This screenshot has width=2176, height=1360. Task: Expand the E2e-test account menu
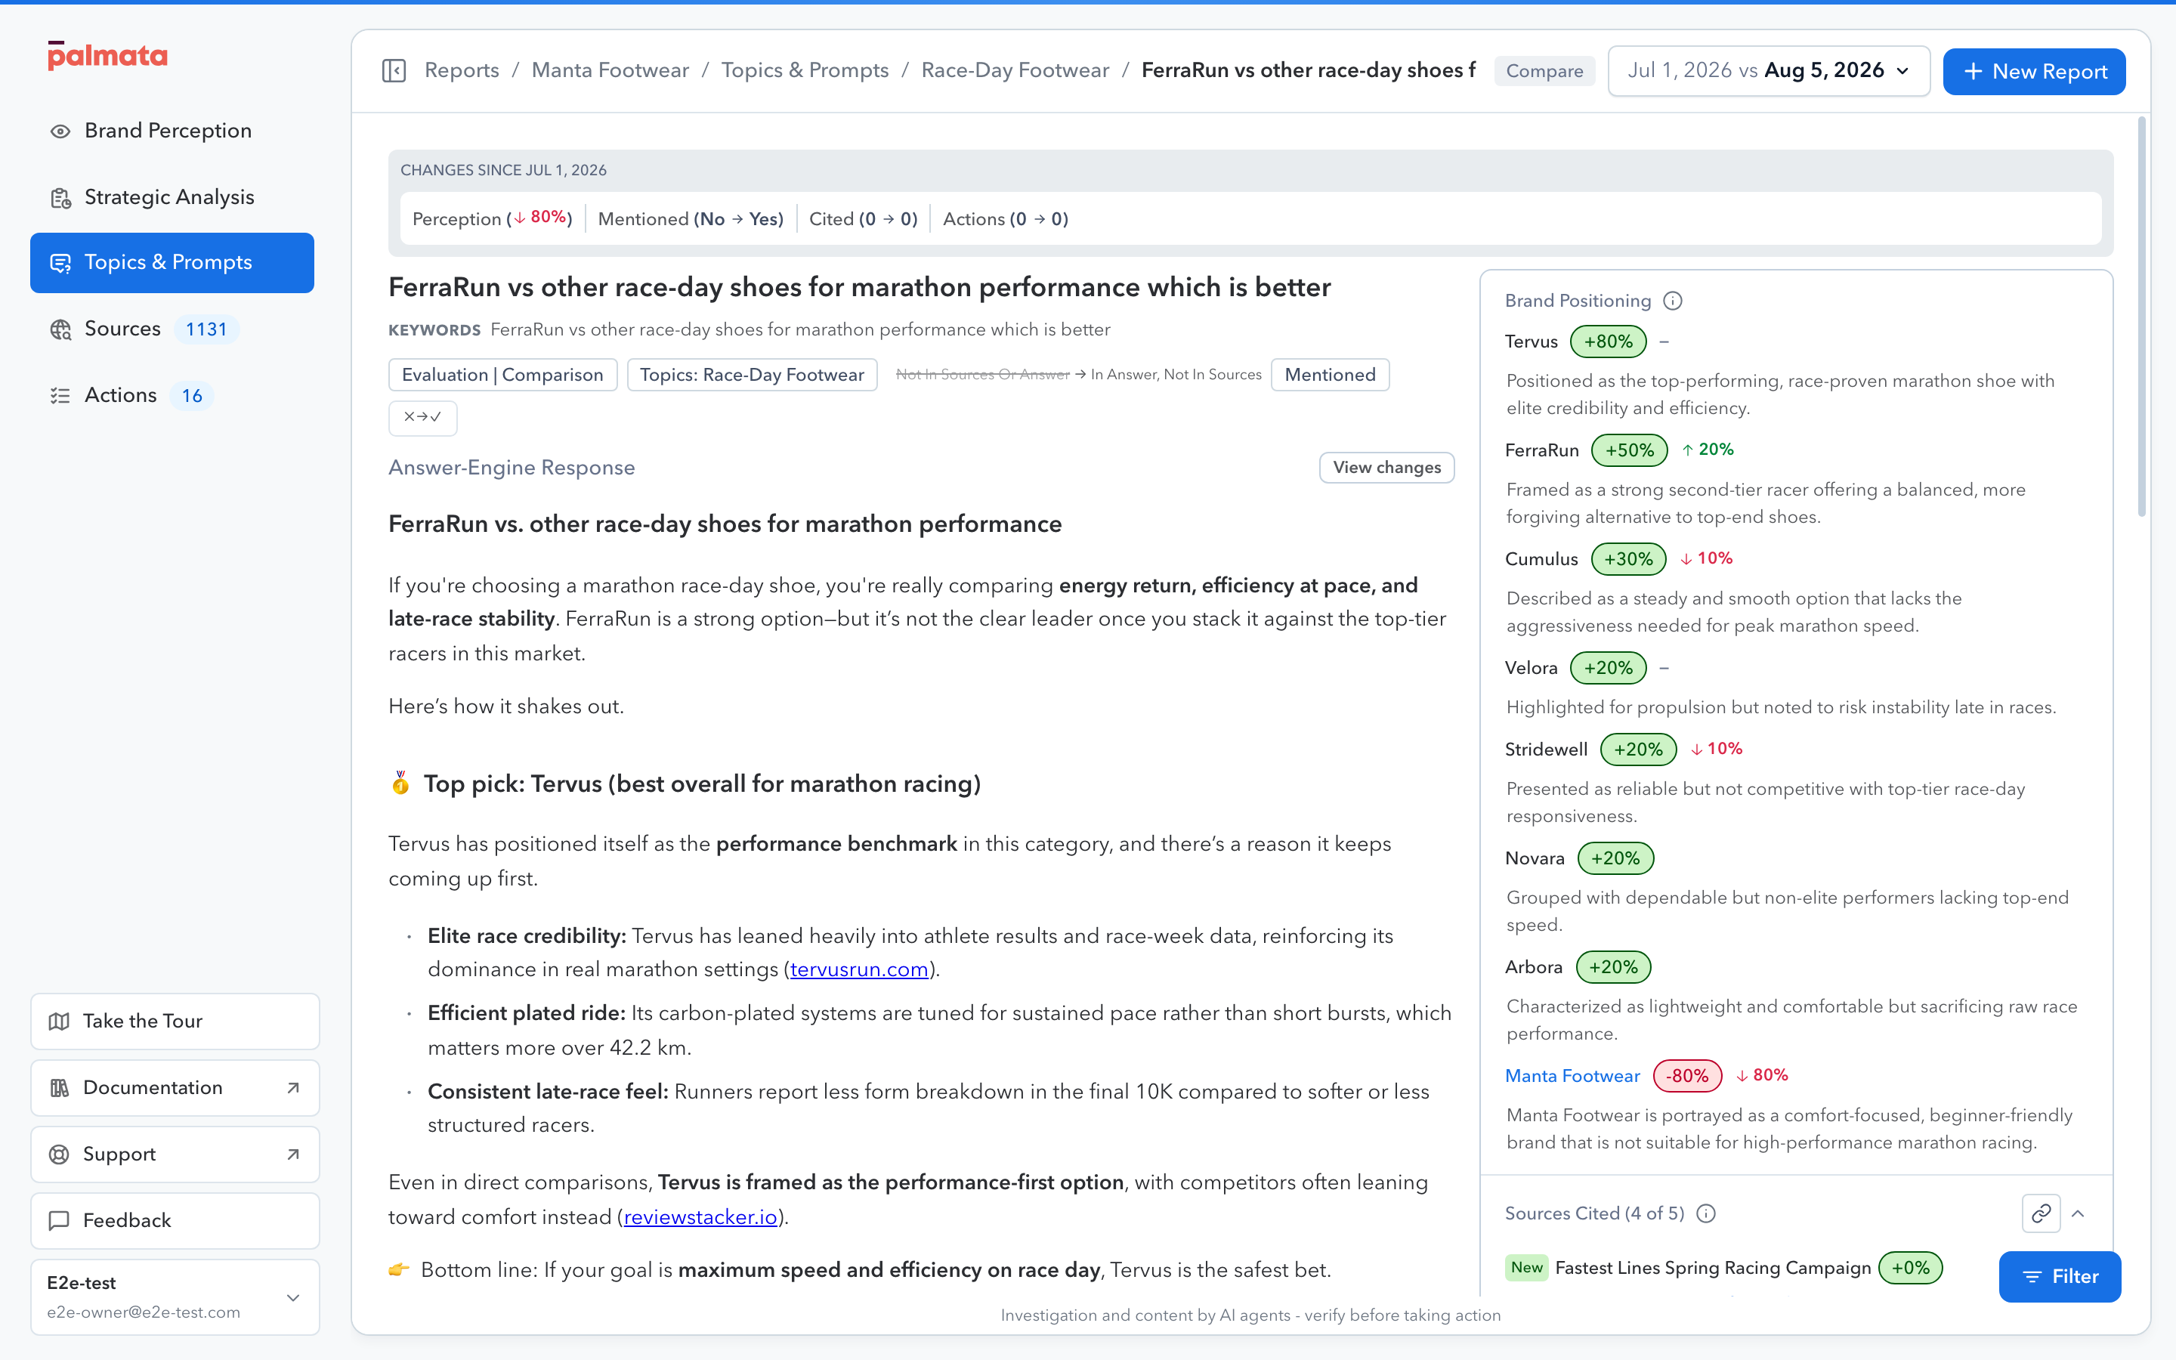click(175, 1296)
